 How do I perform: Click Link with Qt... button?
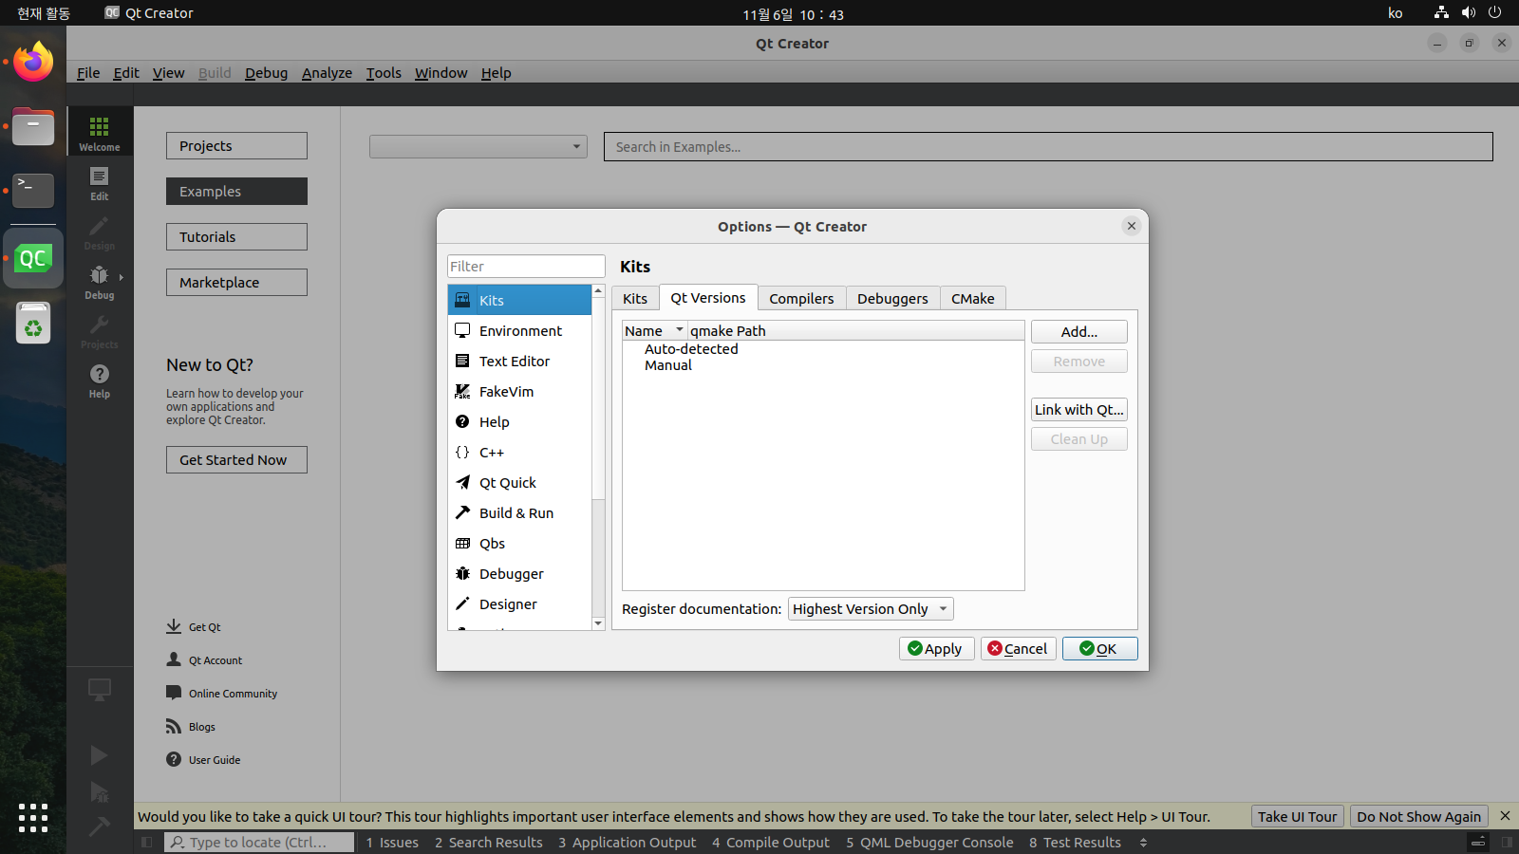(1079, 409)
